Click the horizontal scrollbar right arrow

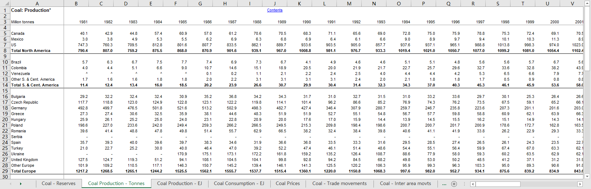579,184
